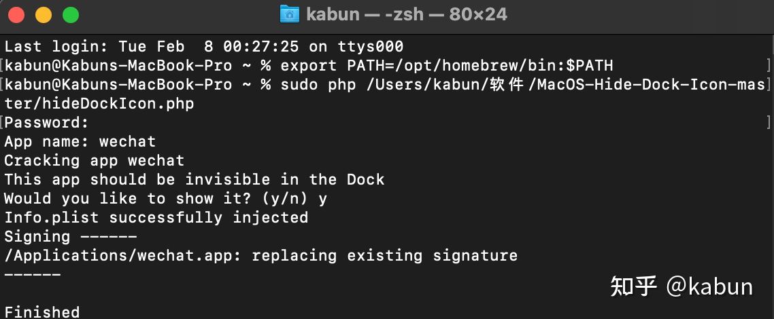Click the "Password:" prompt line
The height and width of the screenshot is (319, 774).
(x=47, y=123)
